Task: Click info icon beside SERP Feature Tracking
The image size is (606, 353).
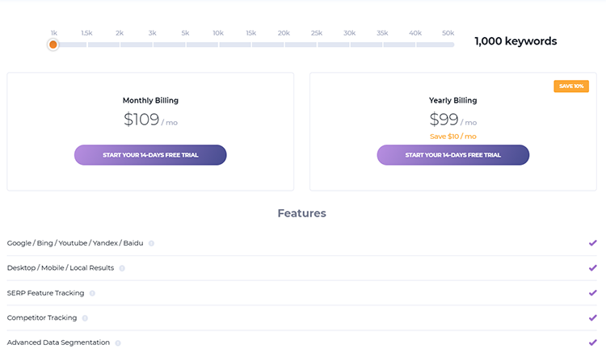Action: pos(92,293)
